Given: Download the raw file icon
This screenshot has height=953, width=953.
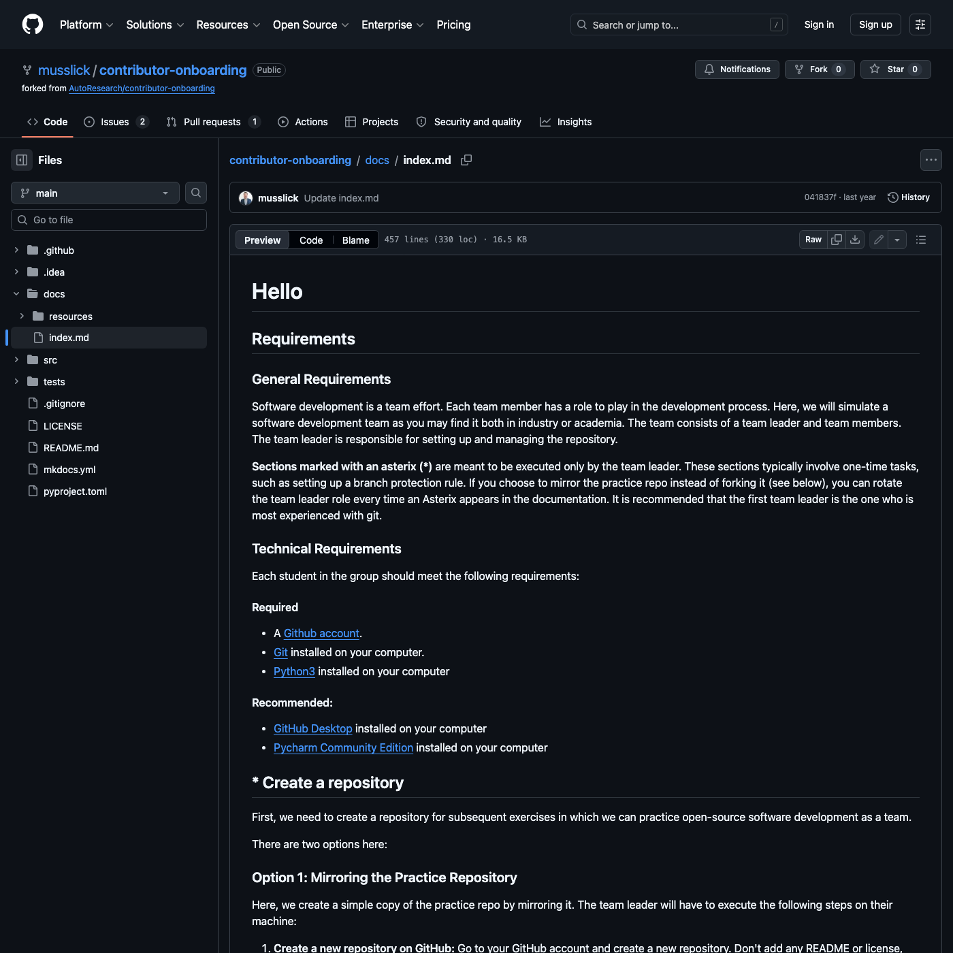Looking at the screenshot, I should 855,240.
